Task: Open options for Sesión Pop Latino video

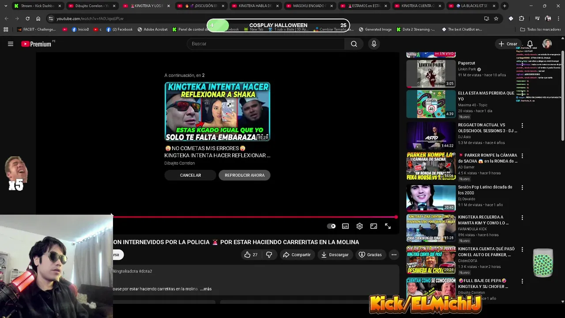Action: point(522,188)
